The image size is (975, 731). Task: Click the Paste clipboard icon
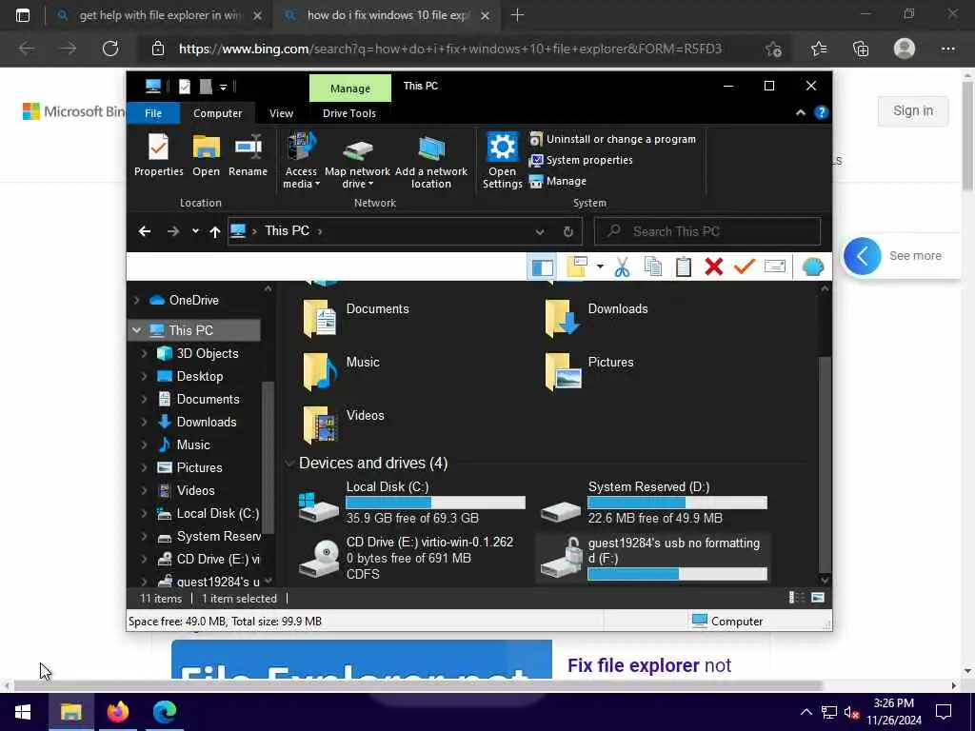pos(684,267)
